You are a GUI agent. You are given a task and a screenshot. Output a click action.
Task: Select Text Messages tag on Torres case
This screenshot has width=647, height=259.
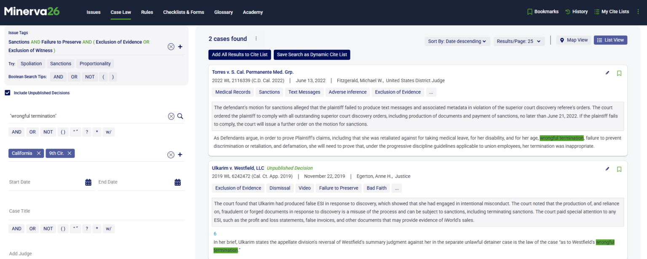point(304,92)
